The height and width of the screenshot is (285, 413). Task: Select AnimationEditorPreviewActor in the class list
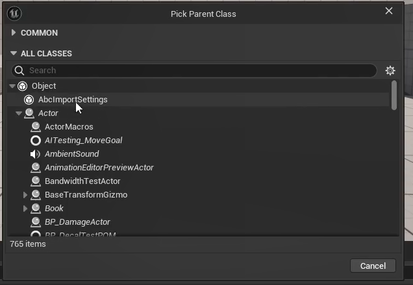99,168
